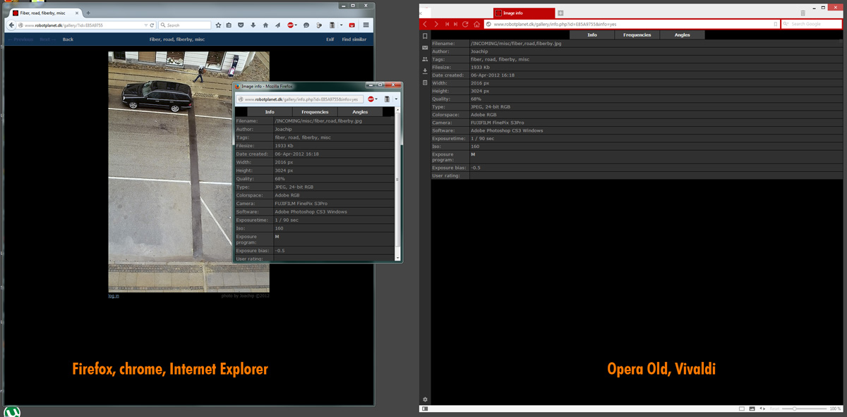Reload the page in Vivaldi

465,24
